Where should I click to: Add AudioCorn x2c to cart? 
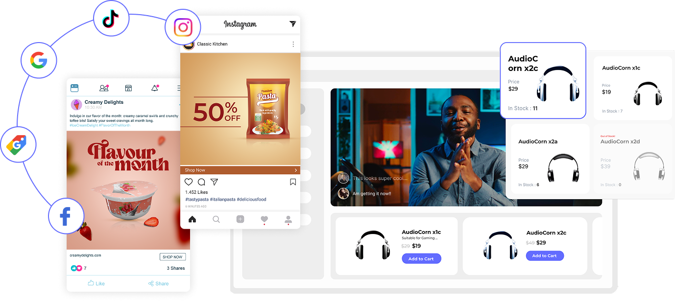point(545,256)
